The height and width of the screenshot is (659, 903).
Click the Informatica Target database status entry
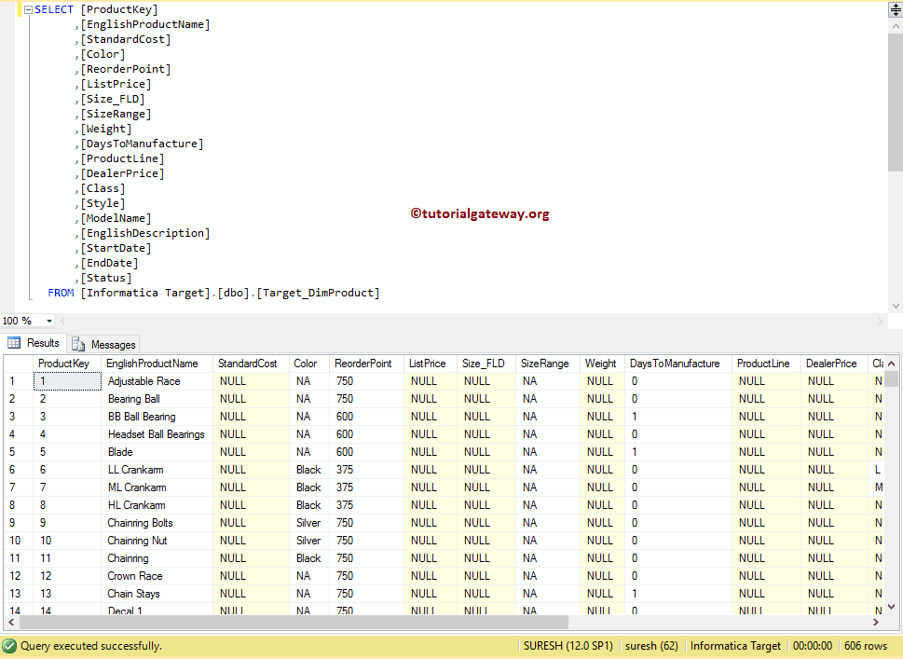(735, 646)
